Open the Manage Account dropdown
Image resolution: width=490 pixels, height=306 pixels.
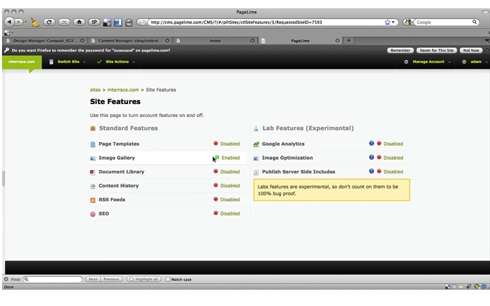427,62
